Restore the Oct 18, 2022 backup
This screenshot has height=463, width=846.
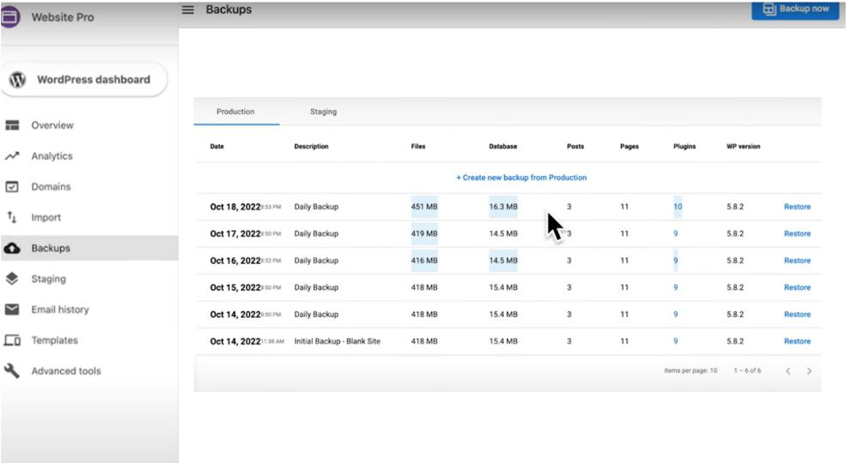797,207
